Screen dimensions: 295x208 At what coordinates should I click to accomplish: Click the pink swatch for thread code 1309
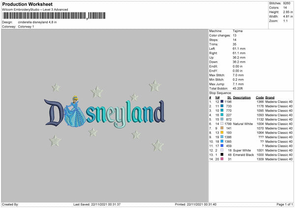pos(222,159)
